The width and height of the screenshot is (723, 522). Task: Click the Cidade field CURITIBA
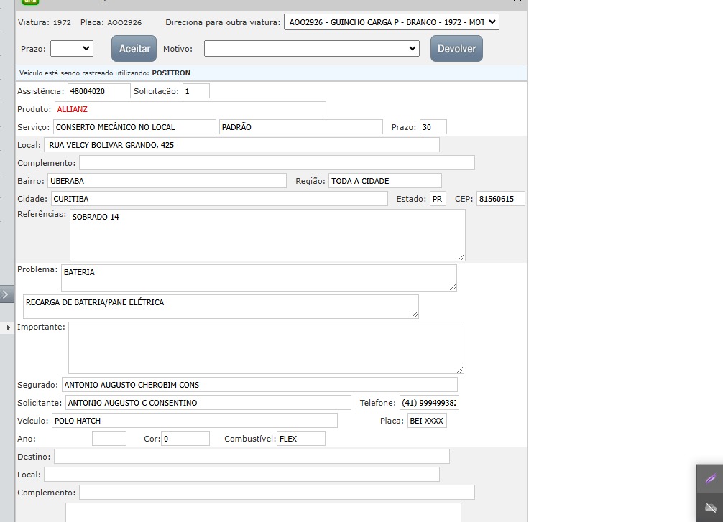[219, 199]
